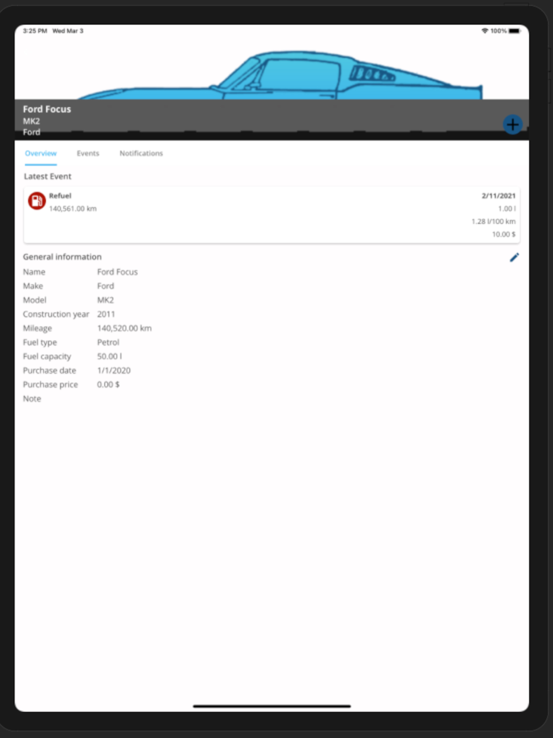This screenshot has width=553, height=738.
Task: Click the Note field label
Action: tap(32, 399)
